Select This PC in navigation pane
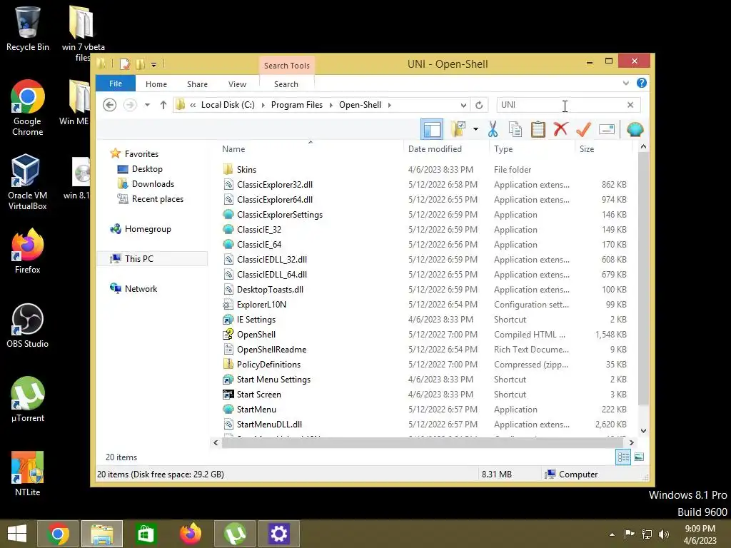Screen dimensions: 731x548 click(x=139, y=258)
